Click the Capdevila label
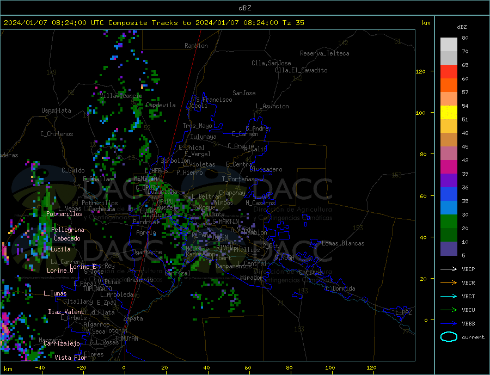Image resolution: width=490 pixels, height=375 pixels. tap(161, 105)
